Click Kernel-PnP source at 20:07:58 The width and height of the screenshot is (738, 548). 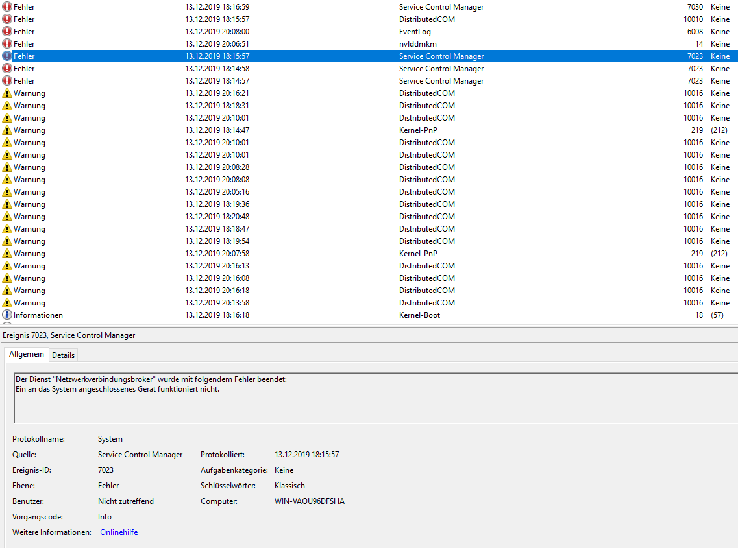[418, 254]
